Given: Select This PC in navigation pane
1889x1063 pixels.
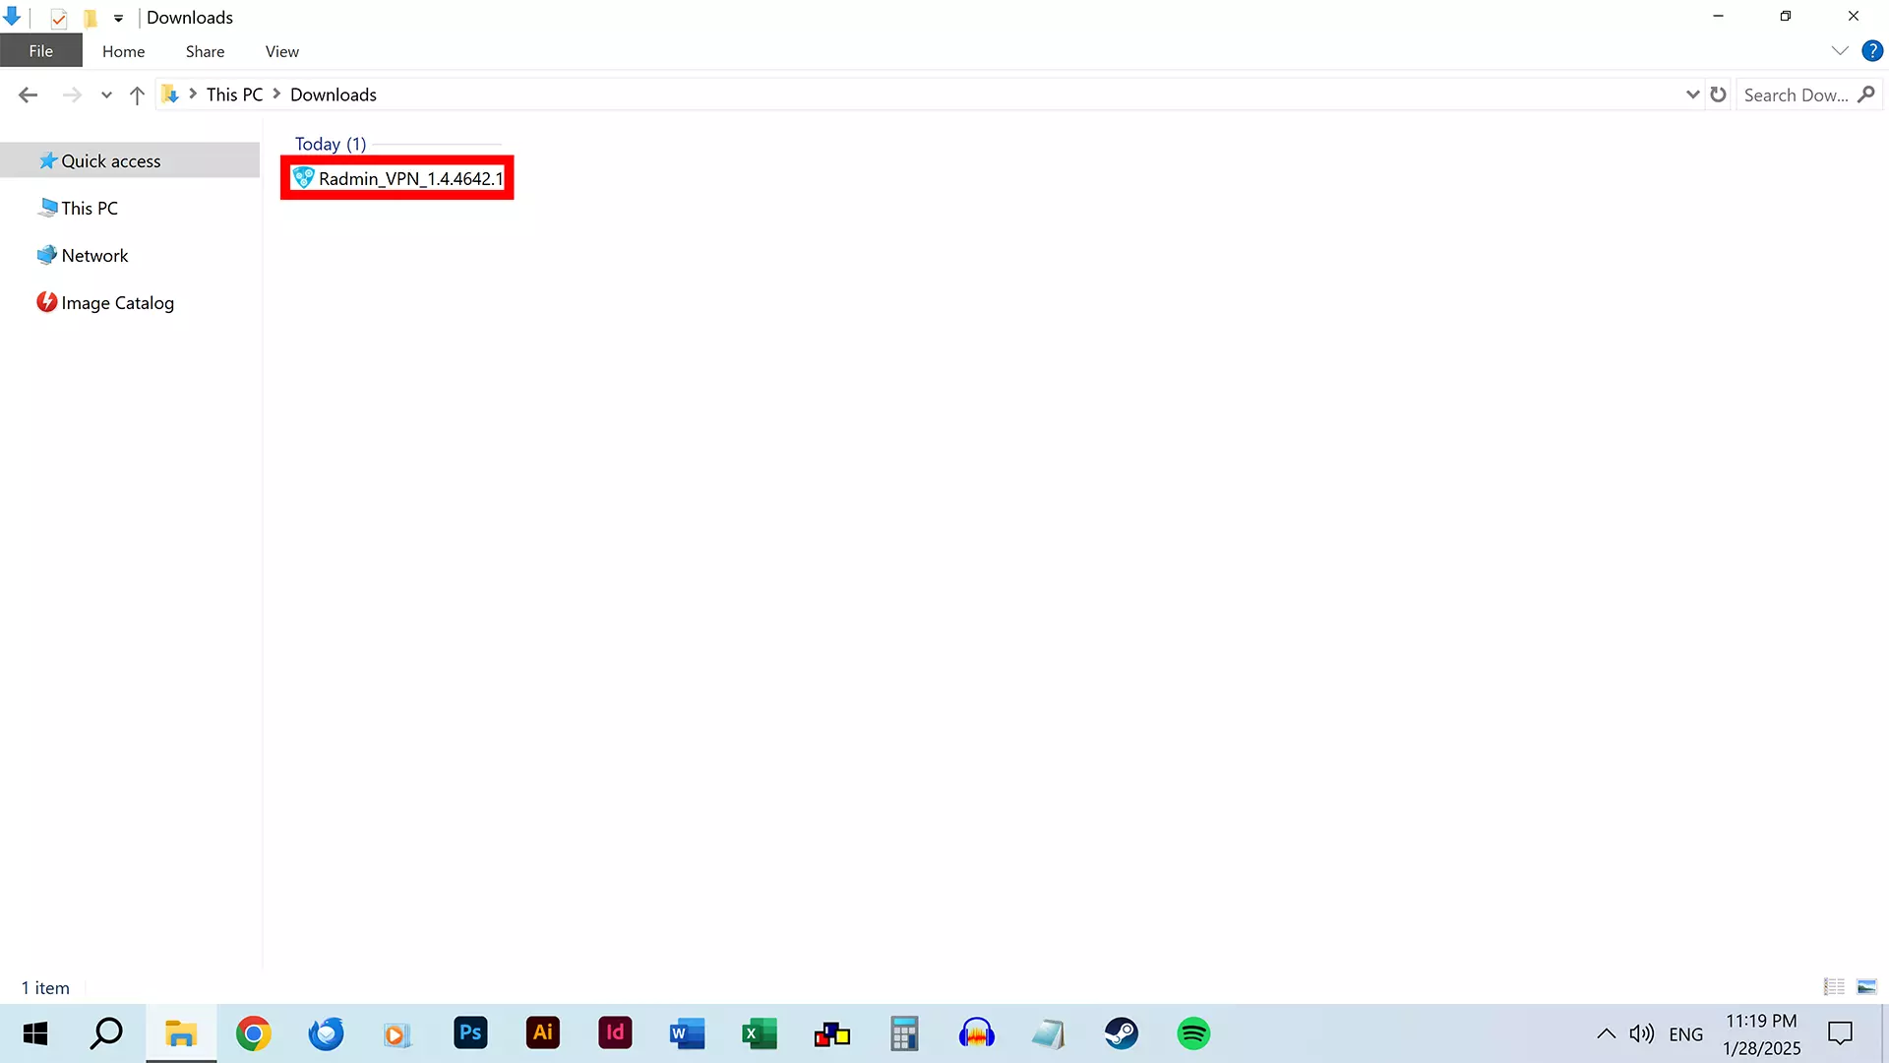Looking at the screenshot, I should click(x=89, y=208).
